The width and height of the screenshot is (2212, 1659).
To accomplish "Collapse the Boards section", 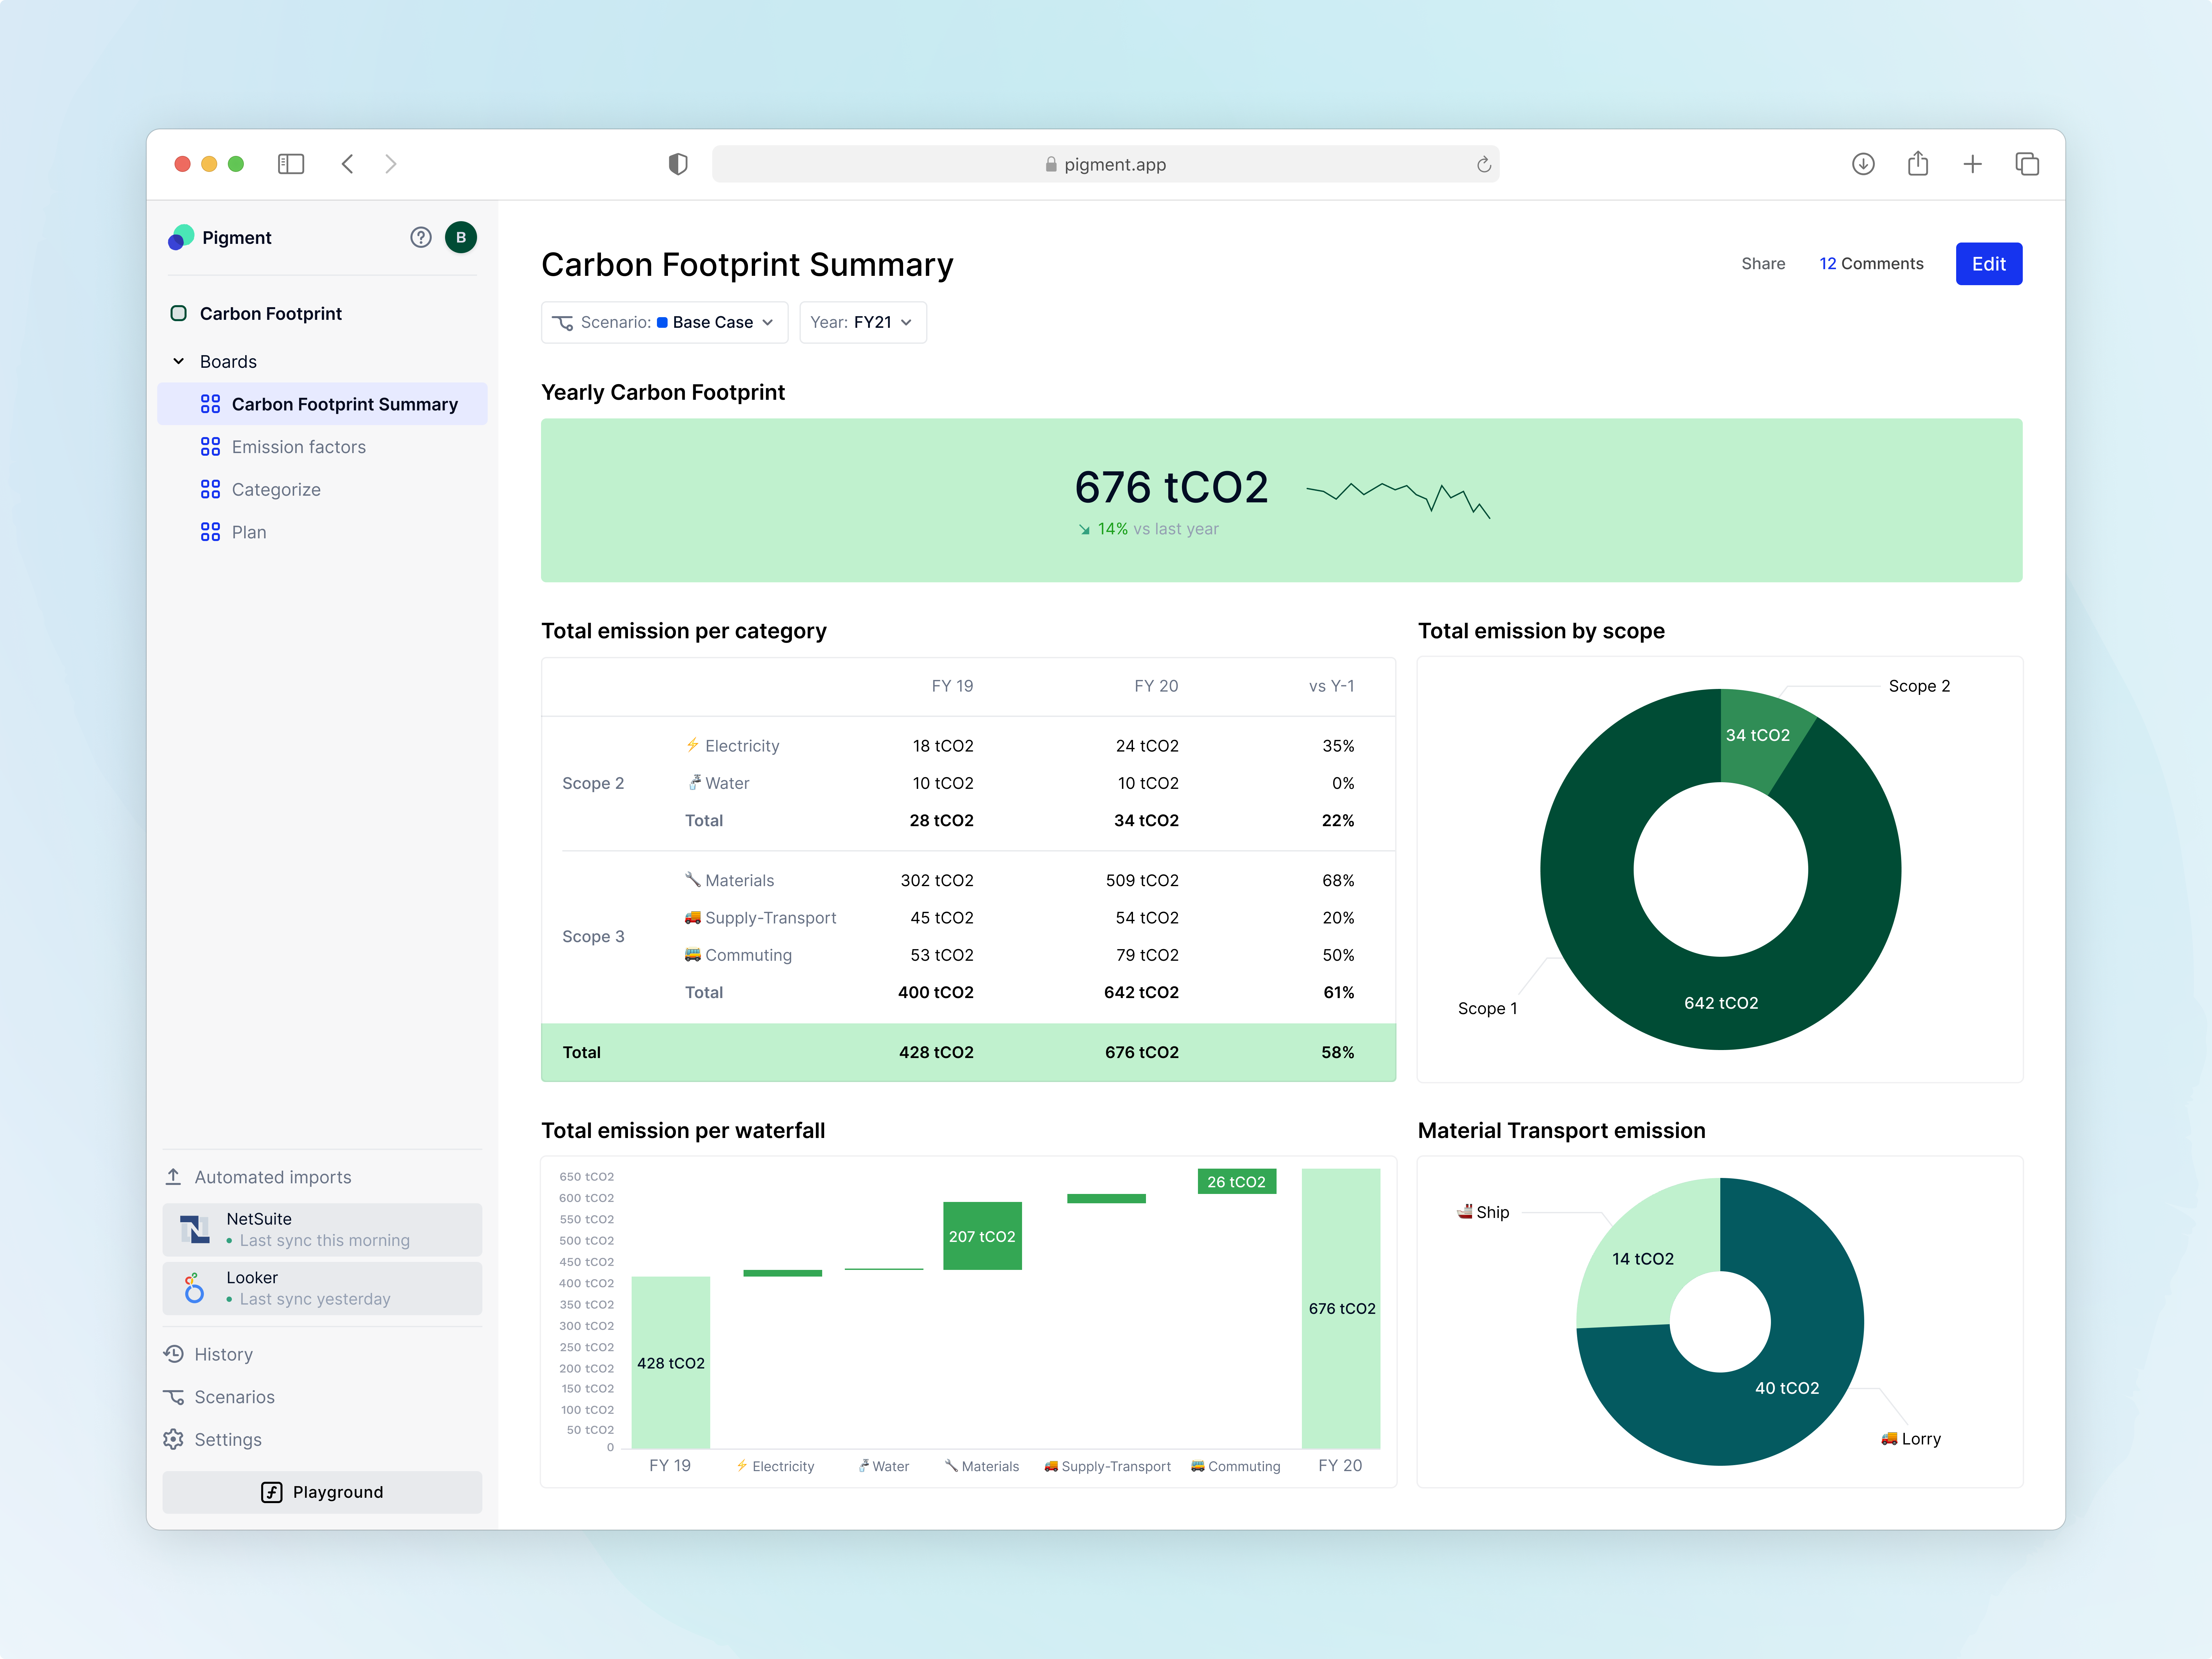I will coord(179,361).
